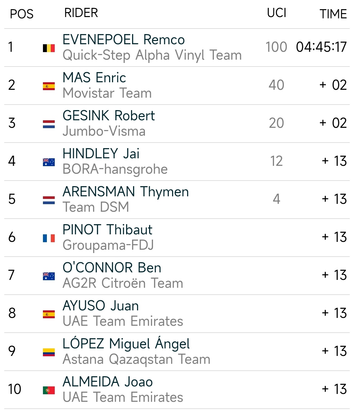The height and width of the screenshot is (410, 354).
Task: Click the Colombian flag next to Miguel Ángel López
Action: click(49, 352)
